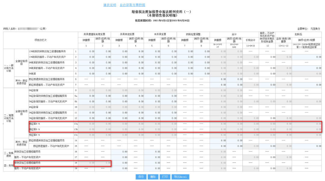Select row 1 special invoice tax field (column 2)
Screen dimensions: 325x181
(103, 51)
